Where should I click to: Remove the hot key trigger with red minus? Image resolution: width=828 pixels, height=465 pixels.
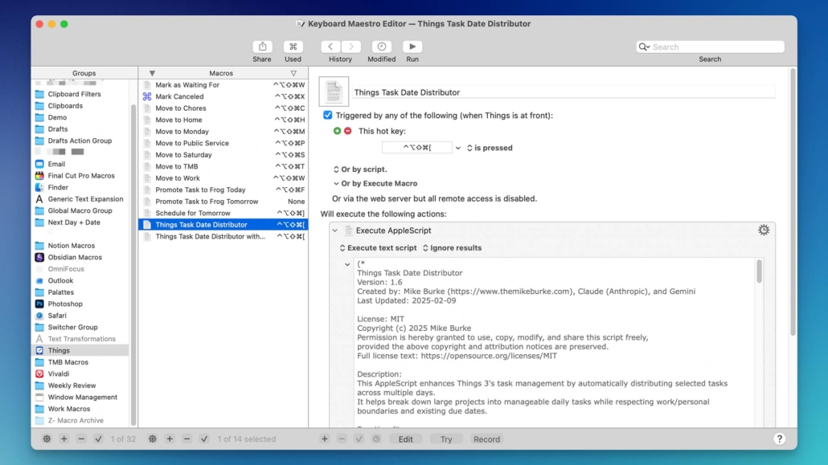347,130
